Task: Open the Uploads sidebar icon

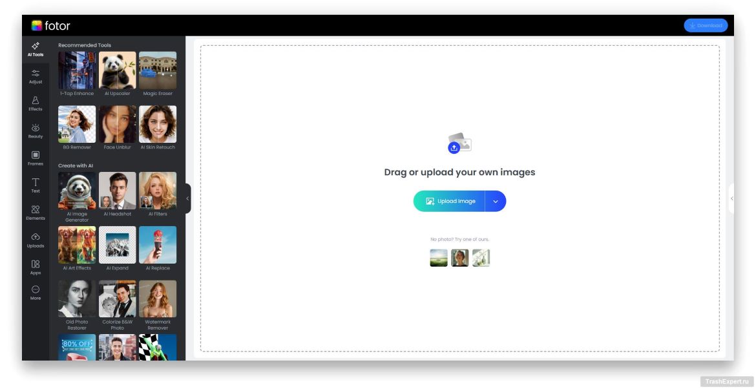Action: 36,240
